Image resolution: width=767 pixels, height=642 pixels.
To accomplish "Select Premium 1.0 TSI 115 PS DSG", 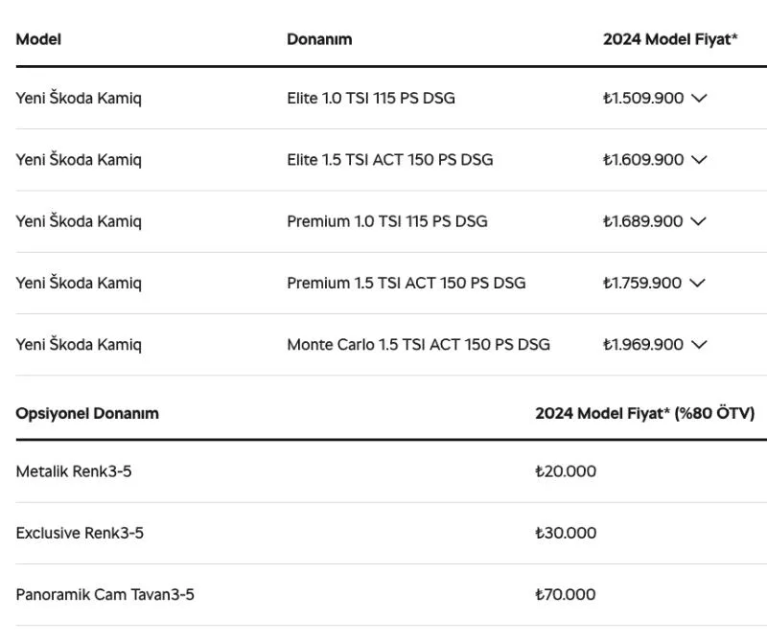I will point(387,221).
